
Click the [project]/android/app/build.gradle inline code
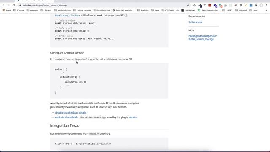(76, 59)
